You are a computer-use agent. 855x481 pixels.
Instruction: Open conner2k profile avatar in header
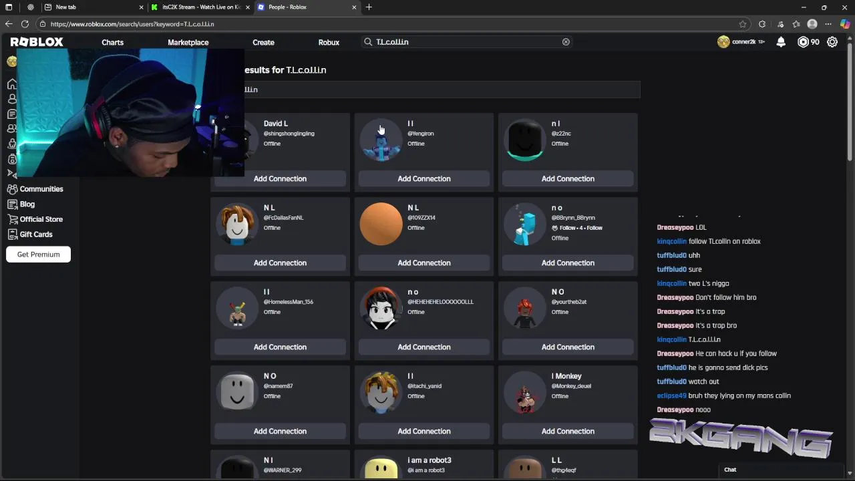coord(723,42)
